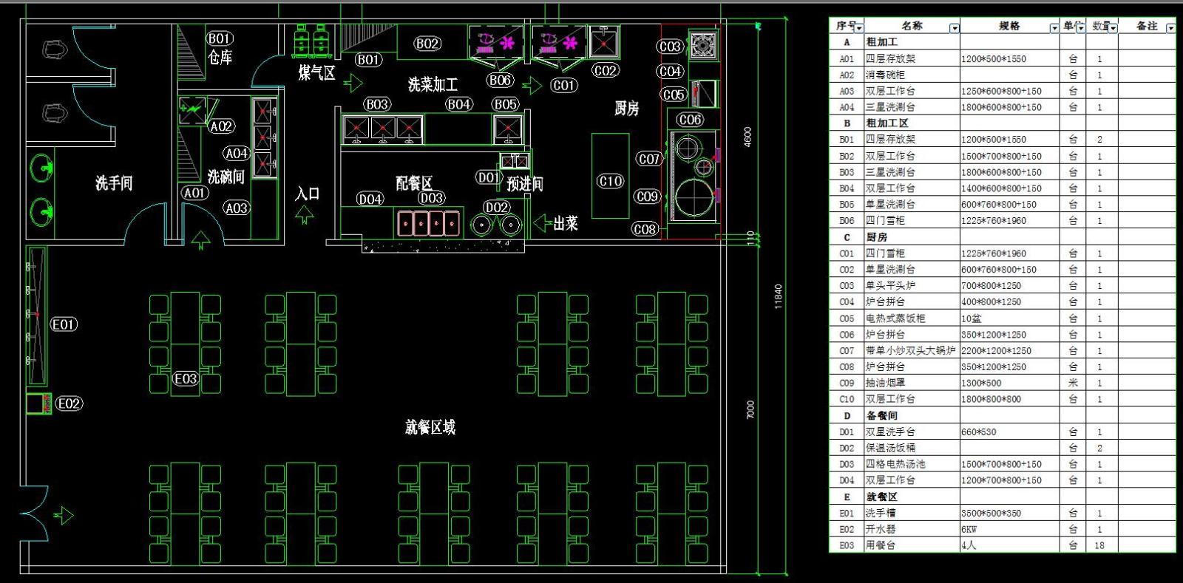Select the 660*530 spec cell
This screenshot has width=1183, height=583.
1010,432
